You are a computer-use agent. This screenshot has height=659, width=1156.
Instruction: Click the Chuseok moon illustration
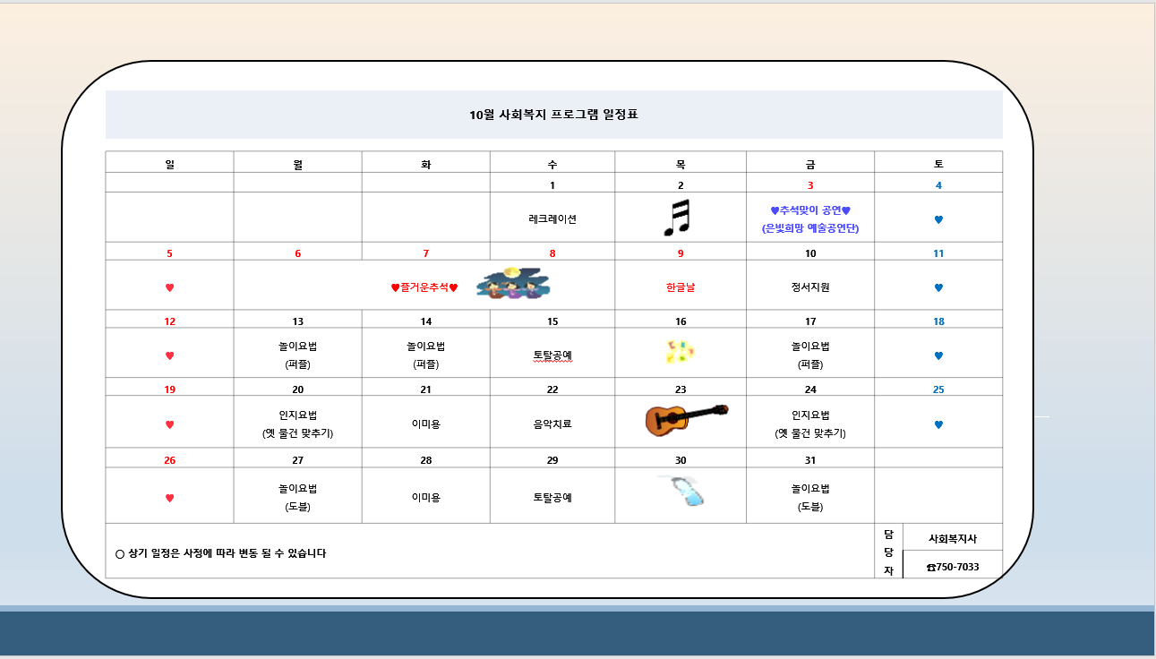[x=513, y=283]
